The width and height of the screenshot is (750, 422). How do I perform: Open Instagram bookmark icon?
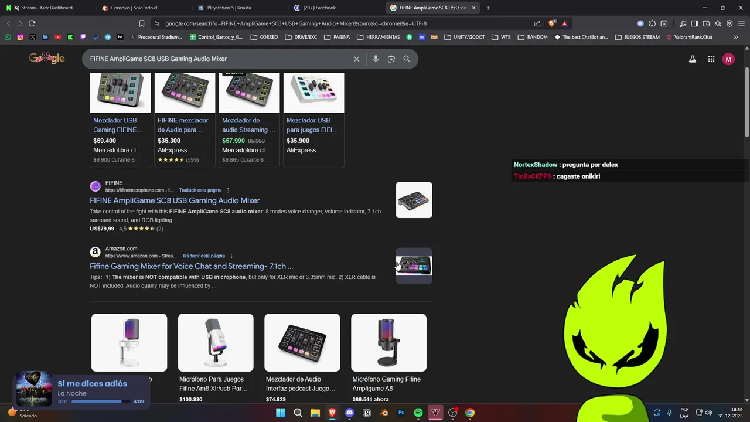20,37
